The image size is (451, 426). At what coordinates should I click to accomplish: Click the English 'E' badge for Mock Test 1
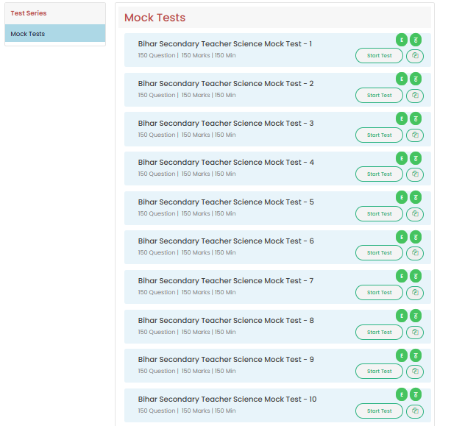pos(402,40)
